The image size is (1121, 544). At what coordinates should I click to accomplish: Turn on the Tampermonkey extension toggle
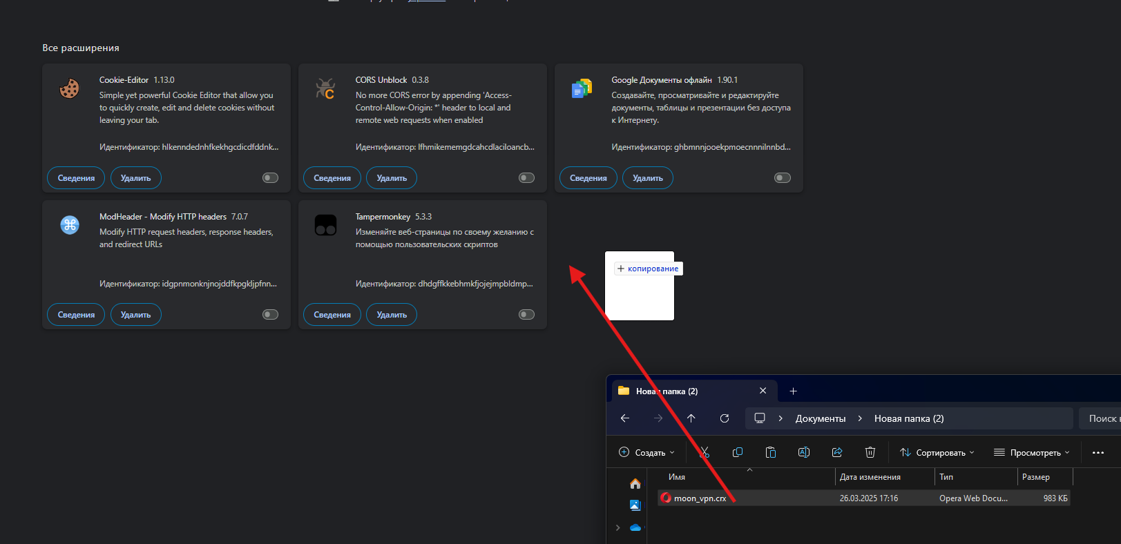click(x=526, y=315)
